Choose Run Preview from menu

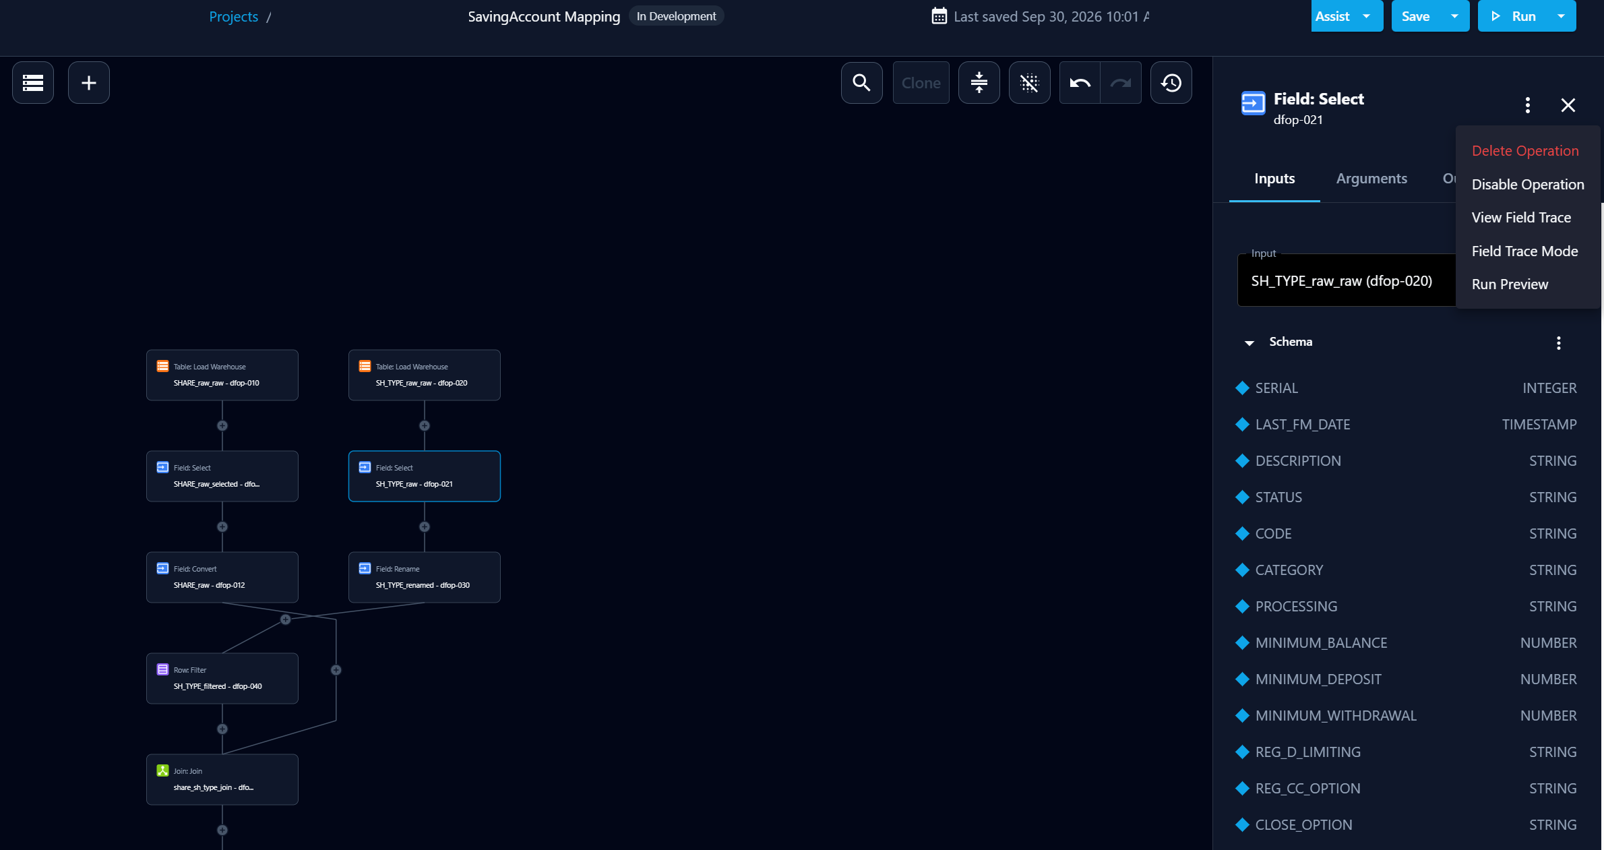click(x=1510, y=284)
